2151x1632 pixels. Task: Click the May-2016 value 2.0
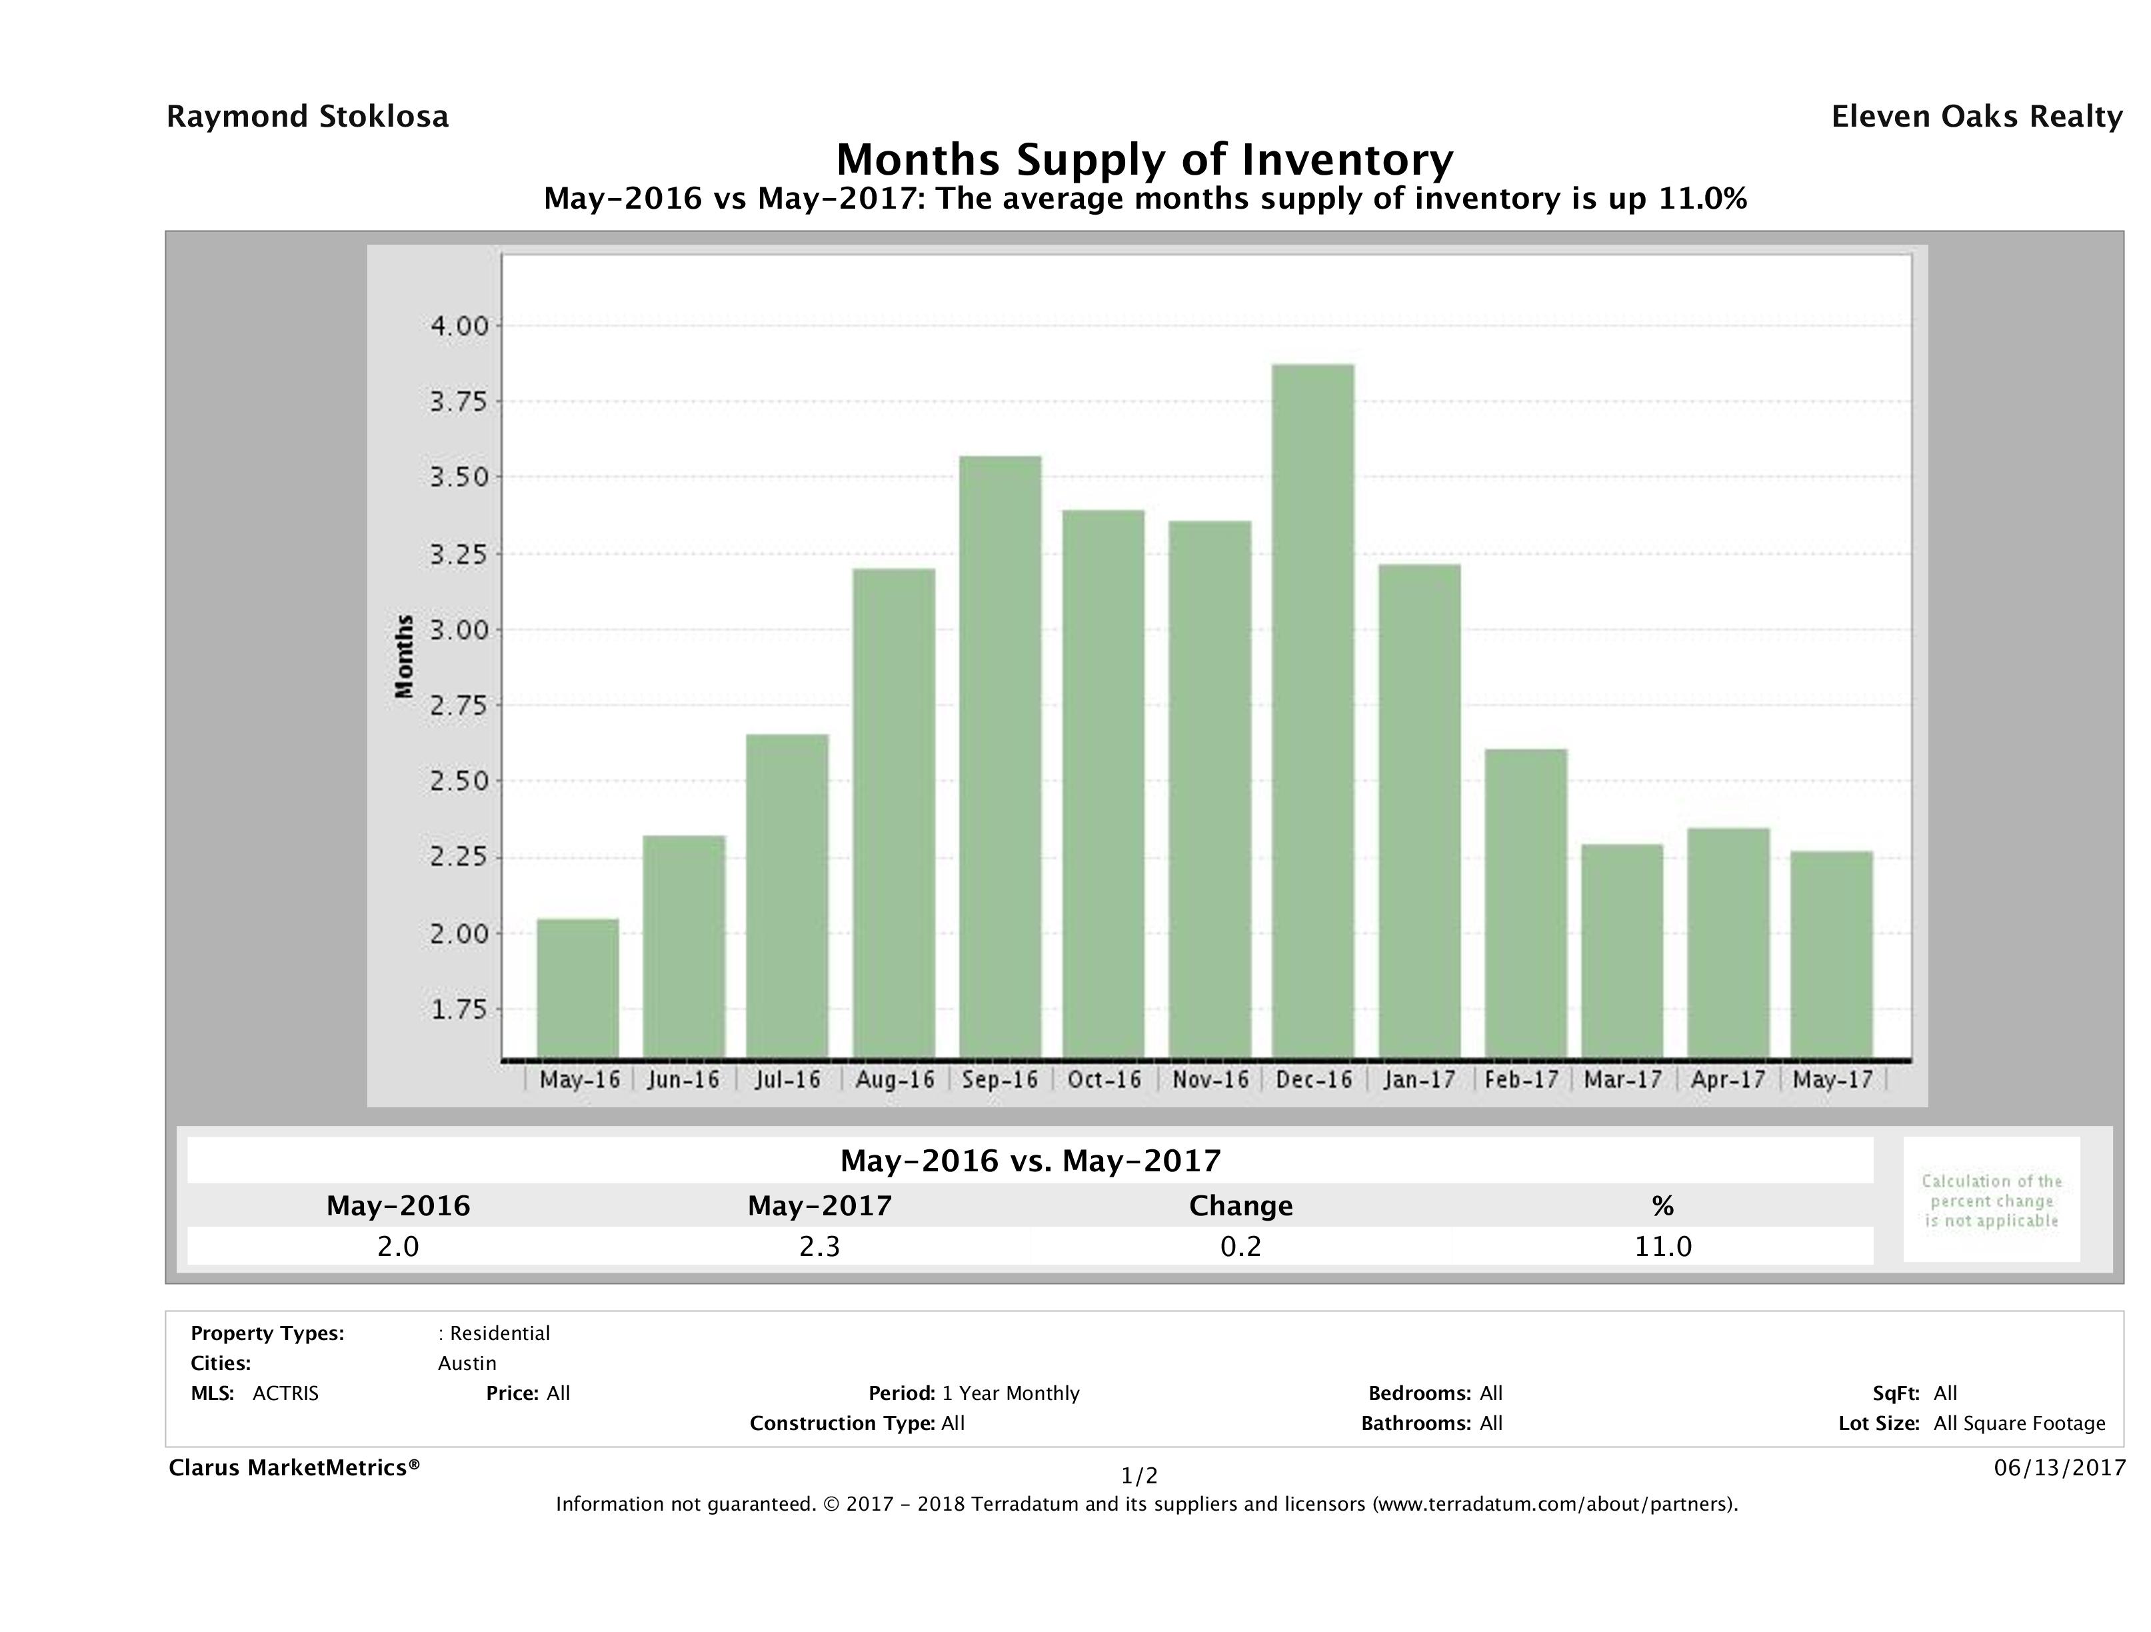click(x=398, y=1246)
